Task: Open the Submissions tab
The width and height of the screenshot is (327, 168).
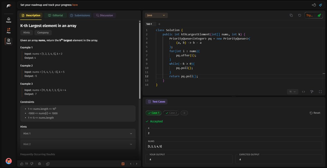Action: 80,15
